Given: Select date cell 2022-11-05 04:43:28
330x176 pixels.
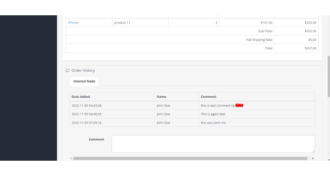Looking at the screenshot, I should pyautogui.click(x=86, y=106).
